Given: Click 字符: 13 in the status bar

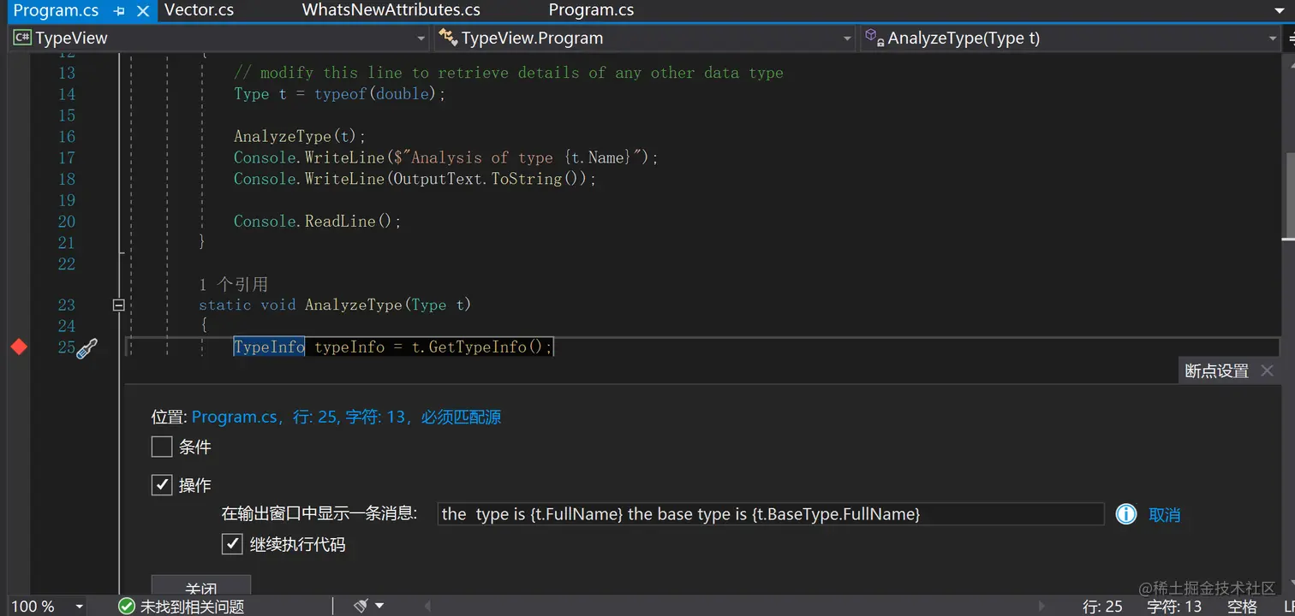Looking at the screenshot, I should (1174, 607).
